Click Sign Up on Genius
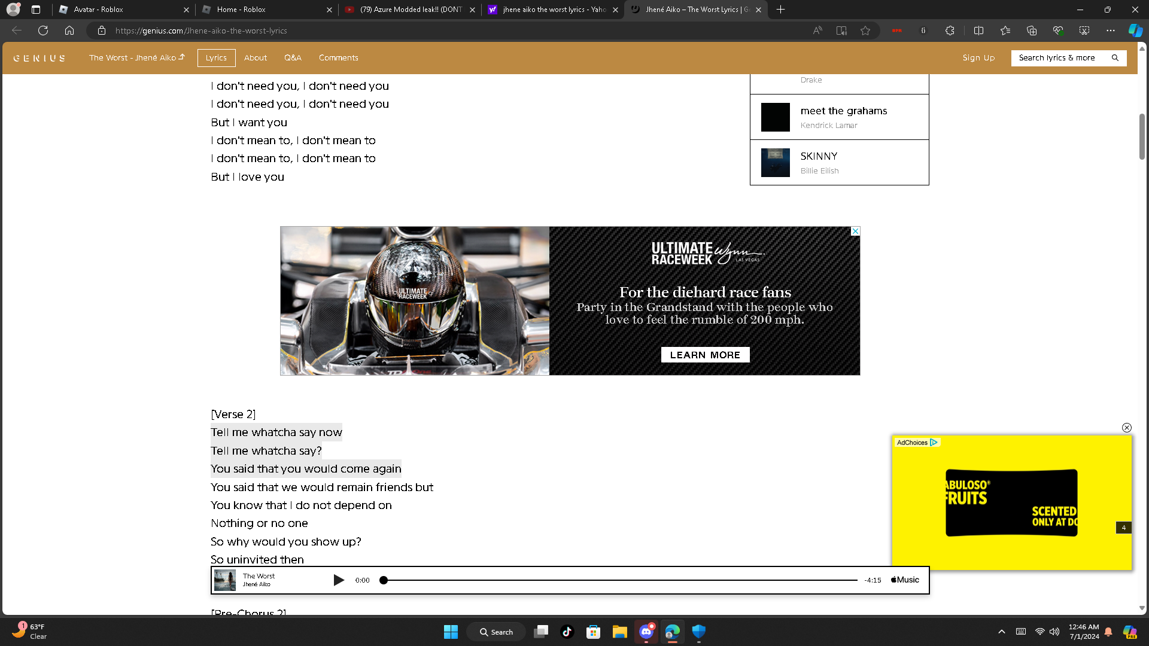This screenshot has width=1149, height=646. click(x=978, y=58)
